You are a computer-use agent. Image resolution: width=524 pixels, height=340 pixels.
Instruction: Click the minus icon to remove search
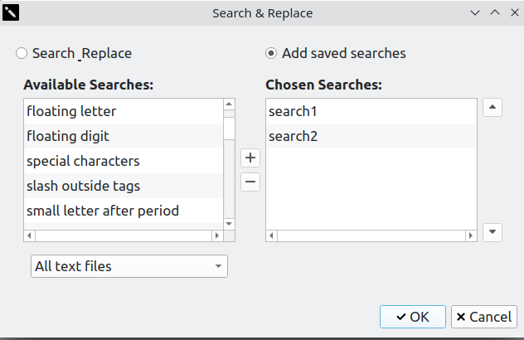pyautogui.click(x=250, y=182)
